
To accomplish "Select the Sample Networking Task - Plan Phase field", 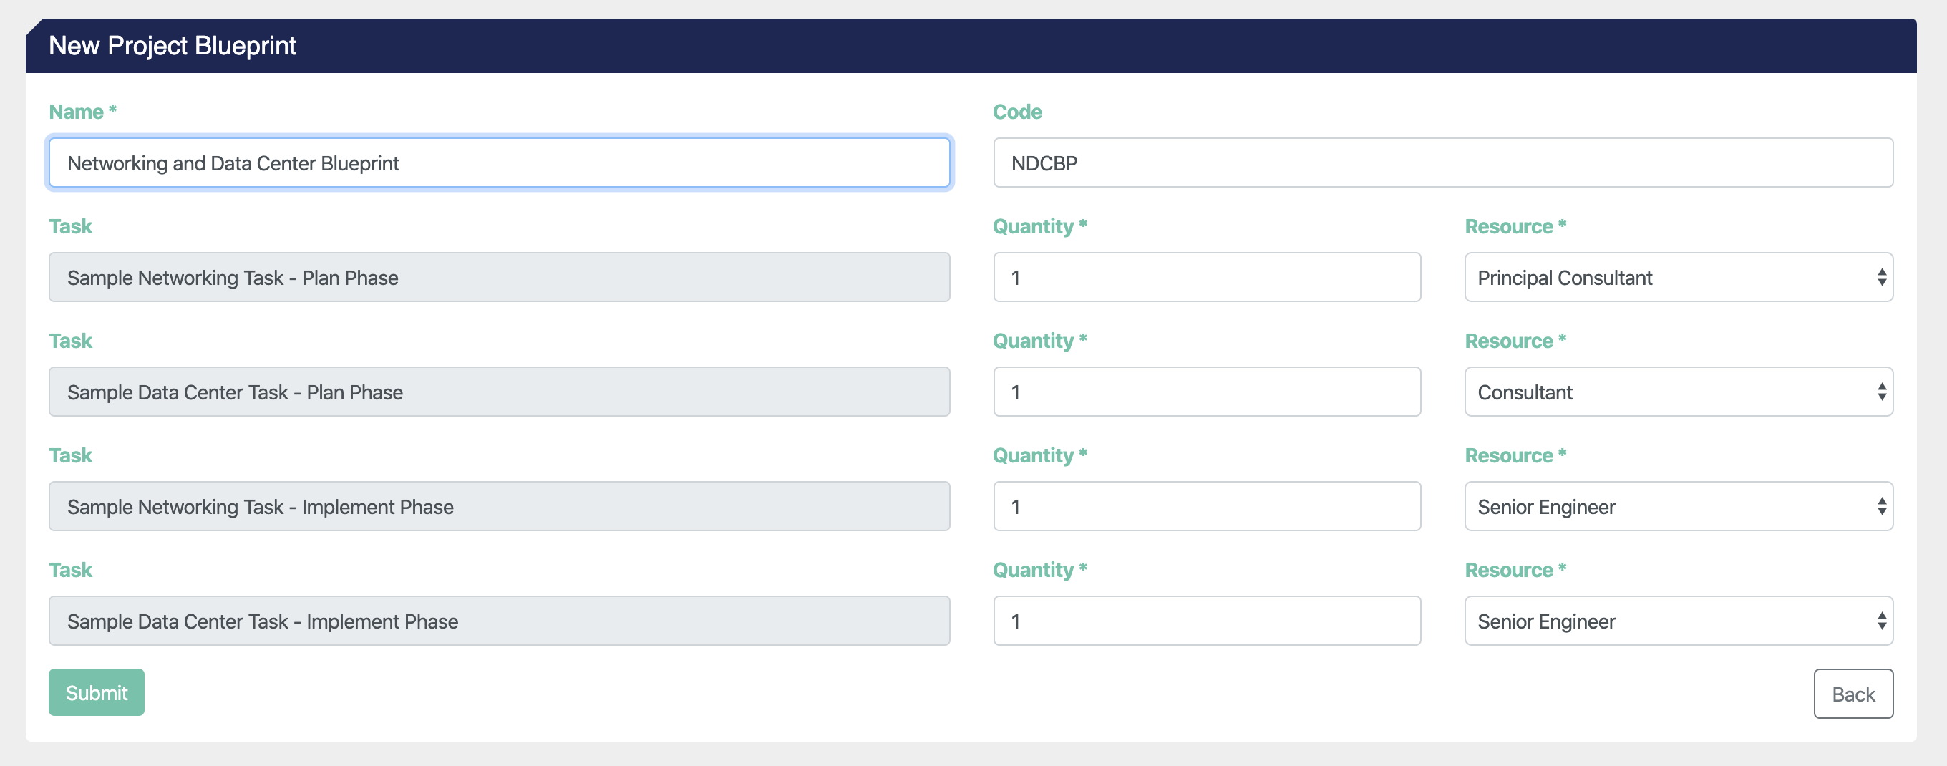I will click(499, 278).
